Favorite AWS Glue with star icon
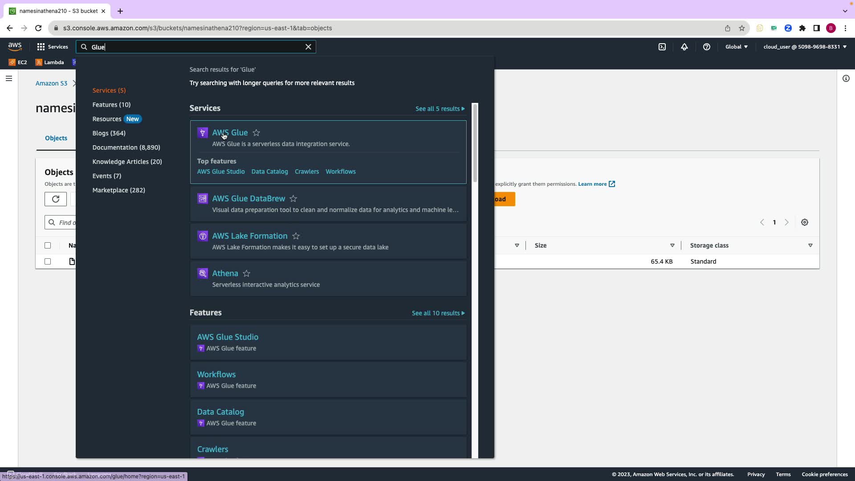855x481 pixels. click(x=256, y=133)
